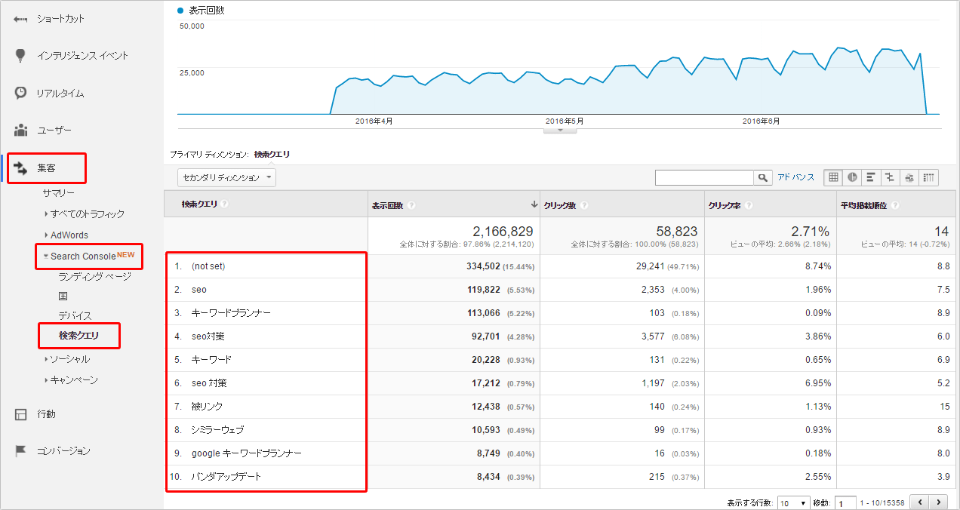Click the インテリジェンス イベント lightbulb icon
Viewport: 960px width, 510px height.
coord(20,55)
